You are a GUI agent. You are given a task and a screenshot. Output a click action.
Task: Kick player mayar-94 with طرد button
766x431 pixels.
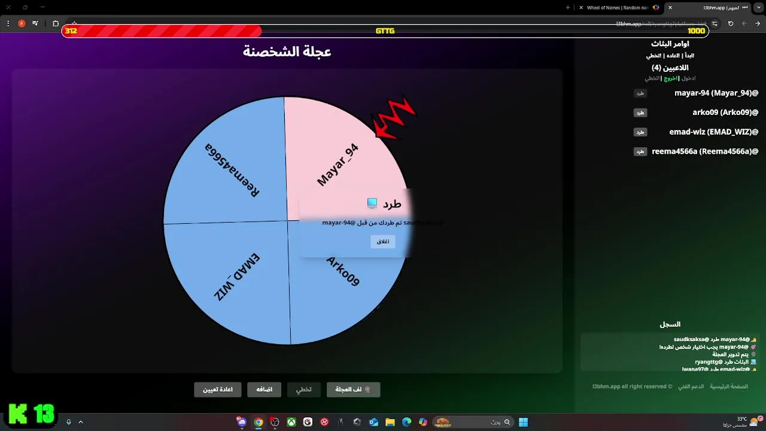640,93
